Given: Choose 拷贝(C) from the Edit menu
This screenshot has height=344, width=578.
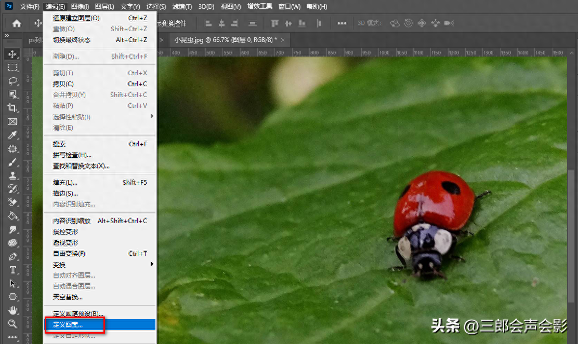Looking at the screenshot, I should coord(100,84).
